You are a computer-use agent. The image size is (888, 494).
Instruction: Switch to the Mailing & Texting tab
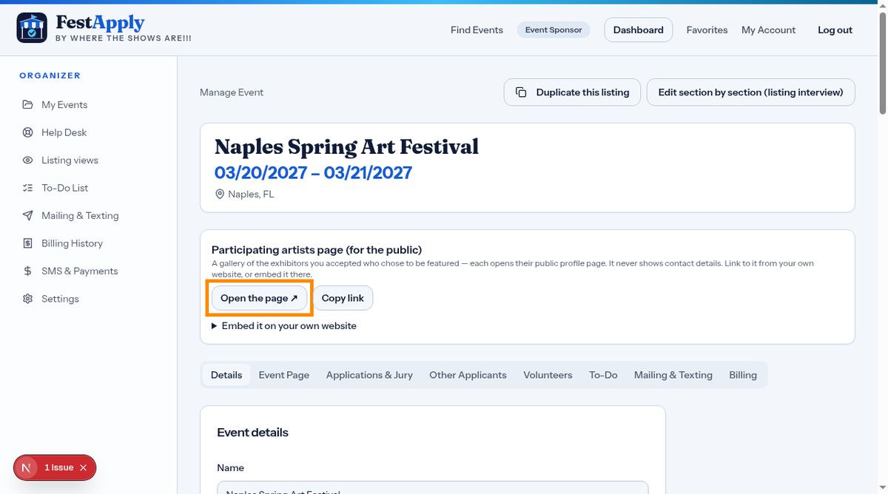click(x=673, y=375)
